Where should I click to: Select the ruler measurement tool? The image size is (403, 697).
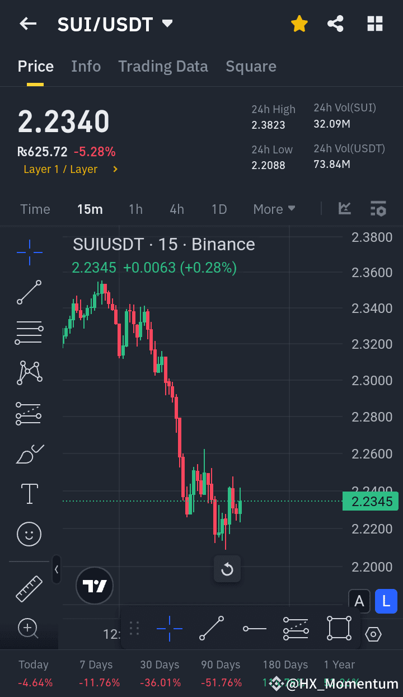(29, 588)
